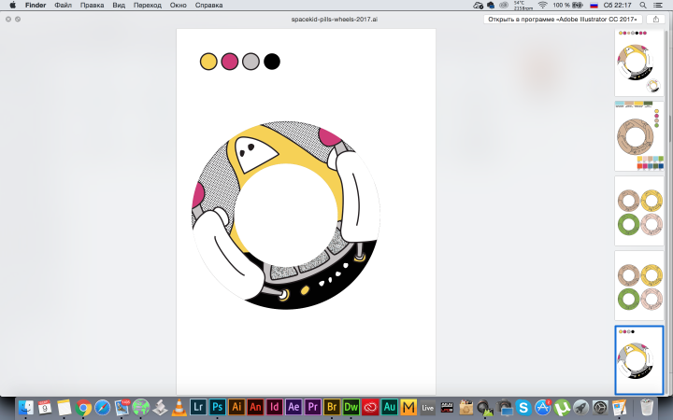Open the App Store from the Dock

542,407
